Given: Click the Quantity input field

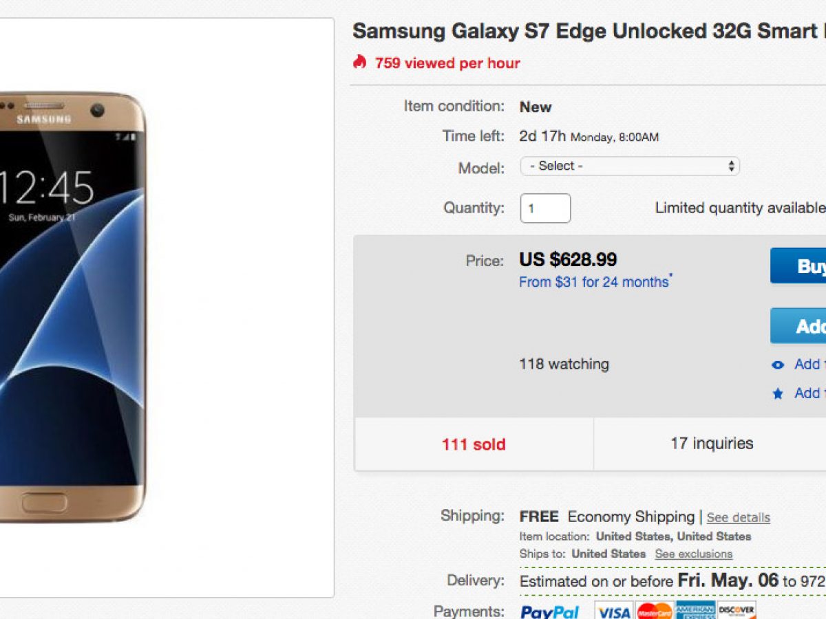Looking at the screenshot, I should coord(545,208).
